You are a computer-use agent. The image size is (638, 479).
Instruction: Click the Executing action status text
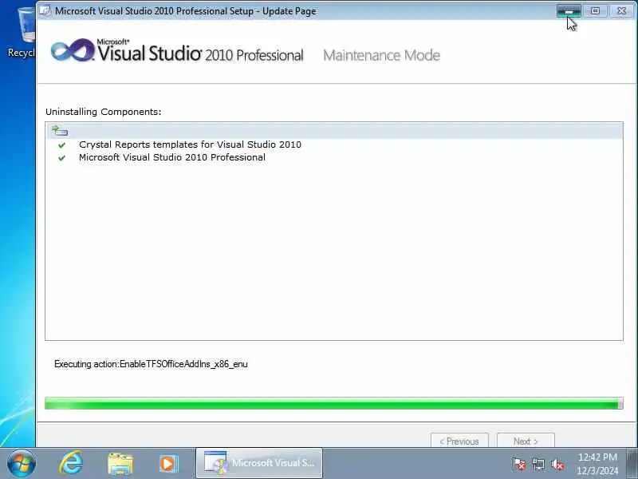151,364
